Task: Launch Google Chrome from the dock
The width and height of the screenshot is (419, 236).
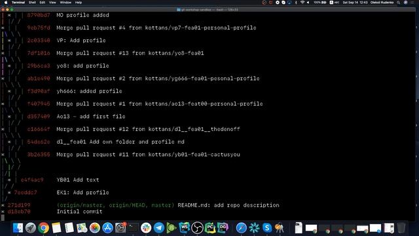Action: click(44, 228)
